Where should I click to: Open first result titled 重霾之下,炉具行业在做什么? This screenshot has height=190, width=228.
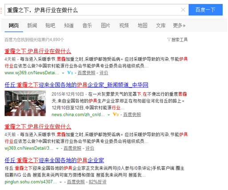point(38,51)
